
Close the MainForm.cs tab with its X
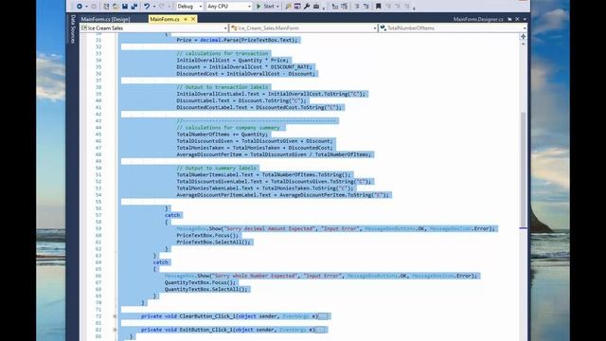193,19
